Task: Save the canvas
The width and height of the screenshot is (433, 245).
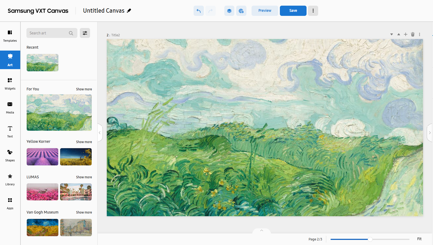Action: click(x=293, y=11)
